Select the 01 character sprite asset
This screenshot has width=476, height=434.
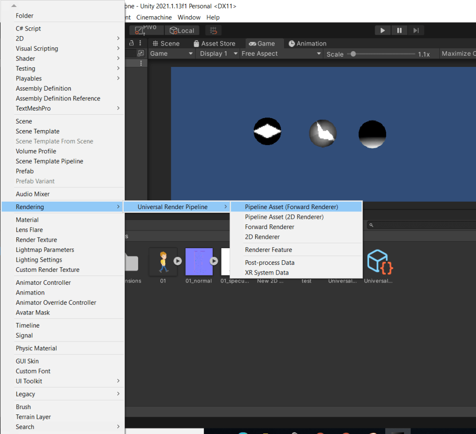tap(163, 262)
